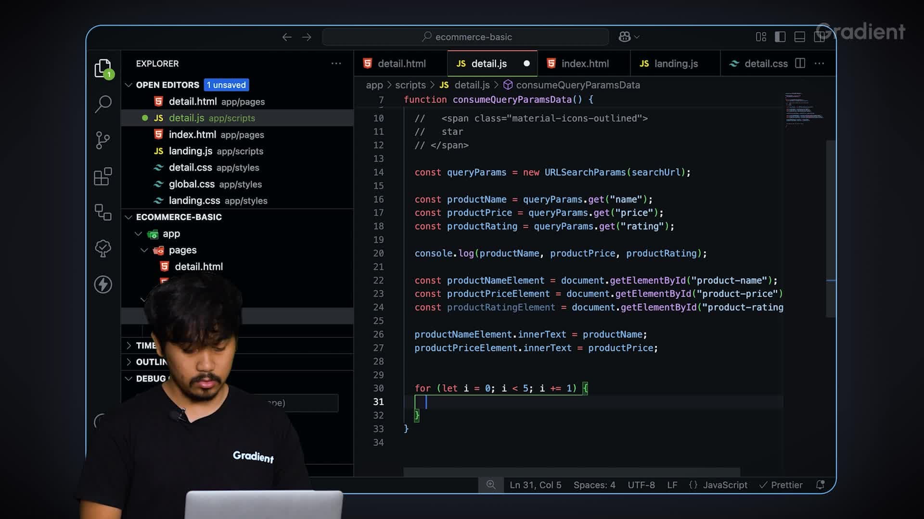Open detail.css from Open Editors list

click(x=237, y=168)
